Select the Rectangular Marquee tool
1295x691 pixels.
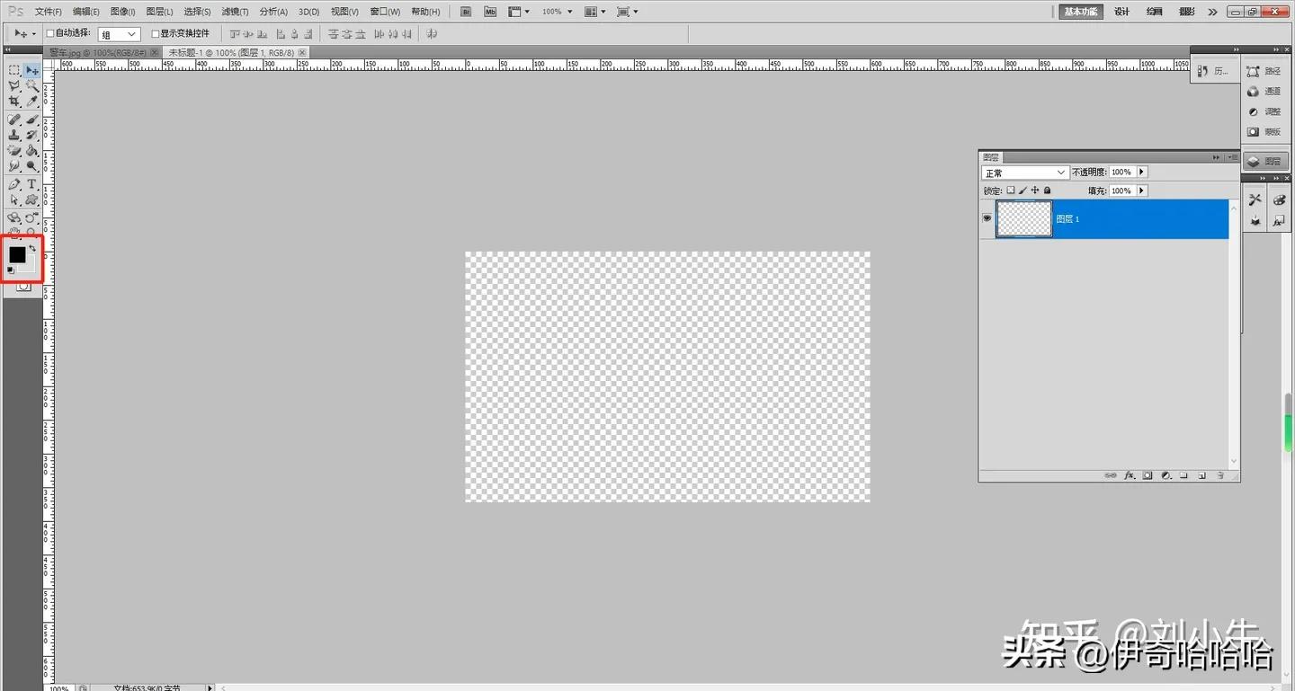point(14,69)
